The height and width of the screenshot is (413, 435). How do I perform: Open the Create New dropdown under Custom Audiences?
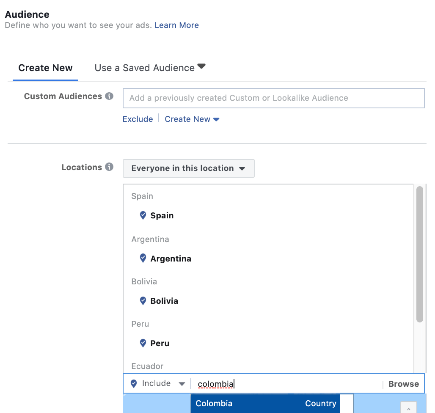192,119
